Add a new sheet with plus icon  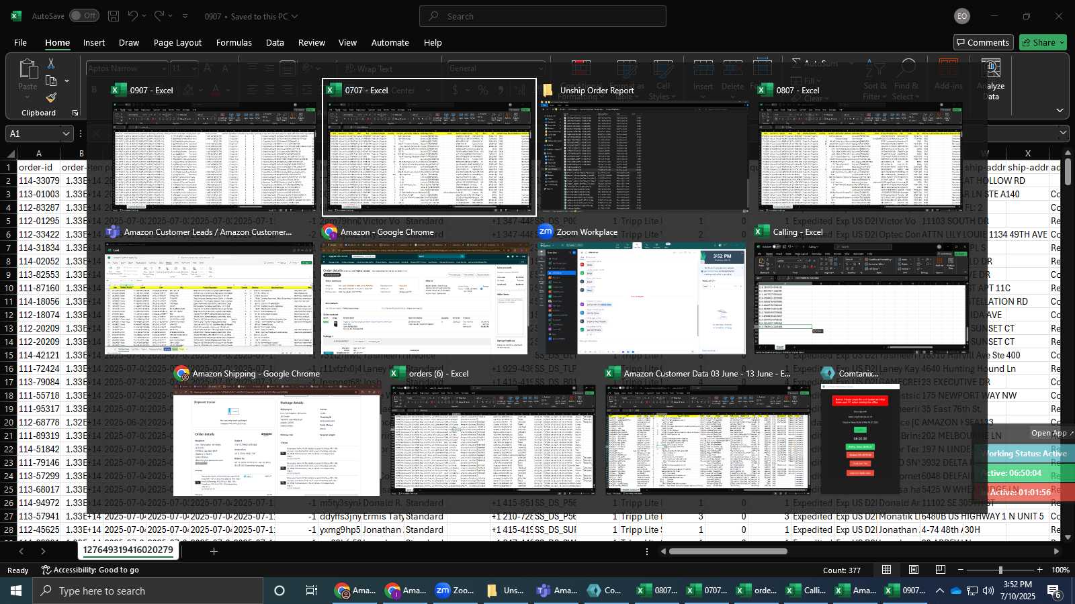[214, 551]
